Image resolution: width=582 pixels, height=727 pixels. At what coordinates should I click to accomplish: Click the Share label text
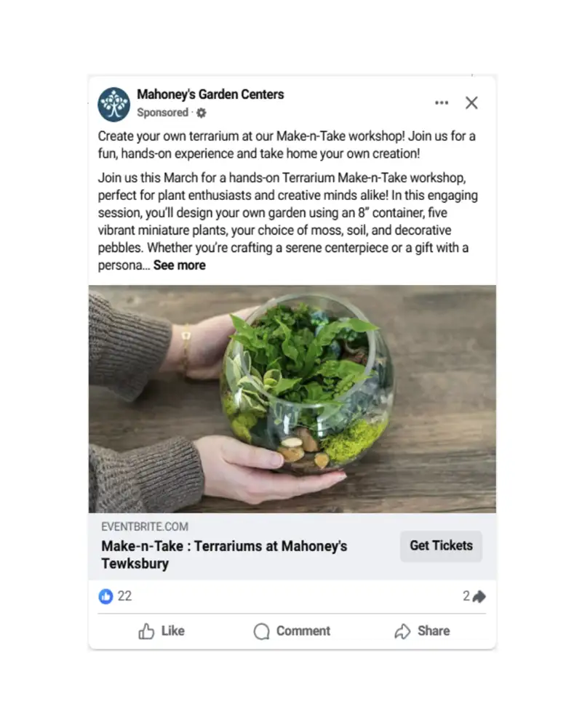434,631
